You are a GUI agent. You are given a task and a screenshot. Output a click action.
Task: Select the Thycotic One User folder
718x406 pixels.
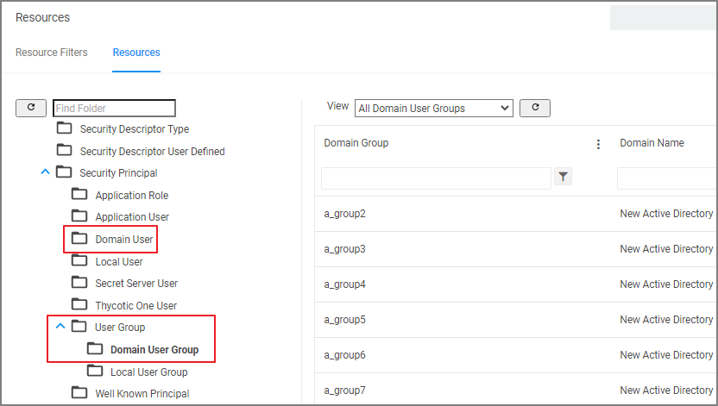click(x=136, y=305)
